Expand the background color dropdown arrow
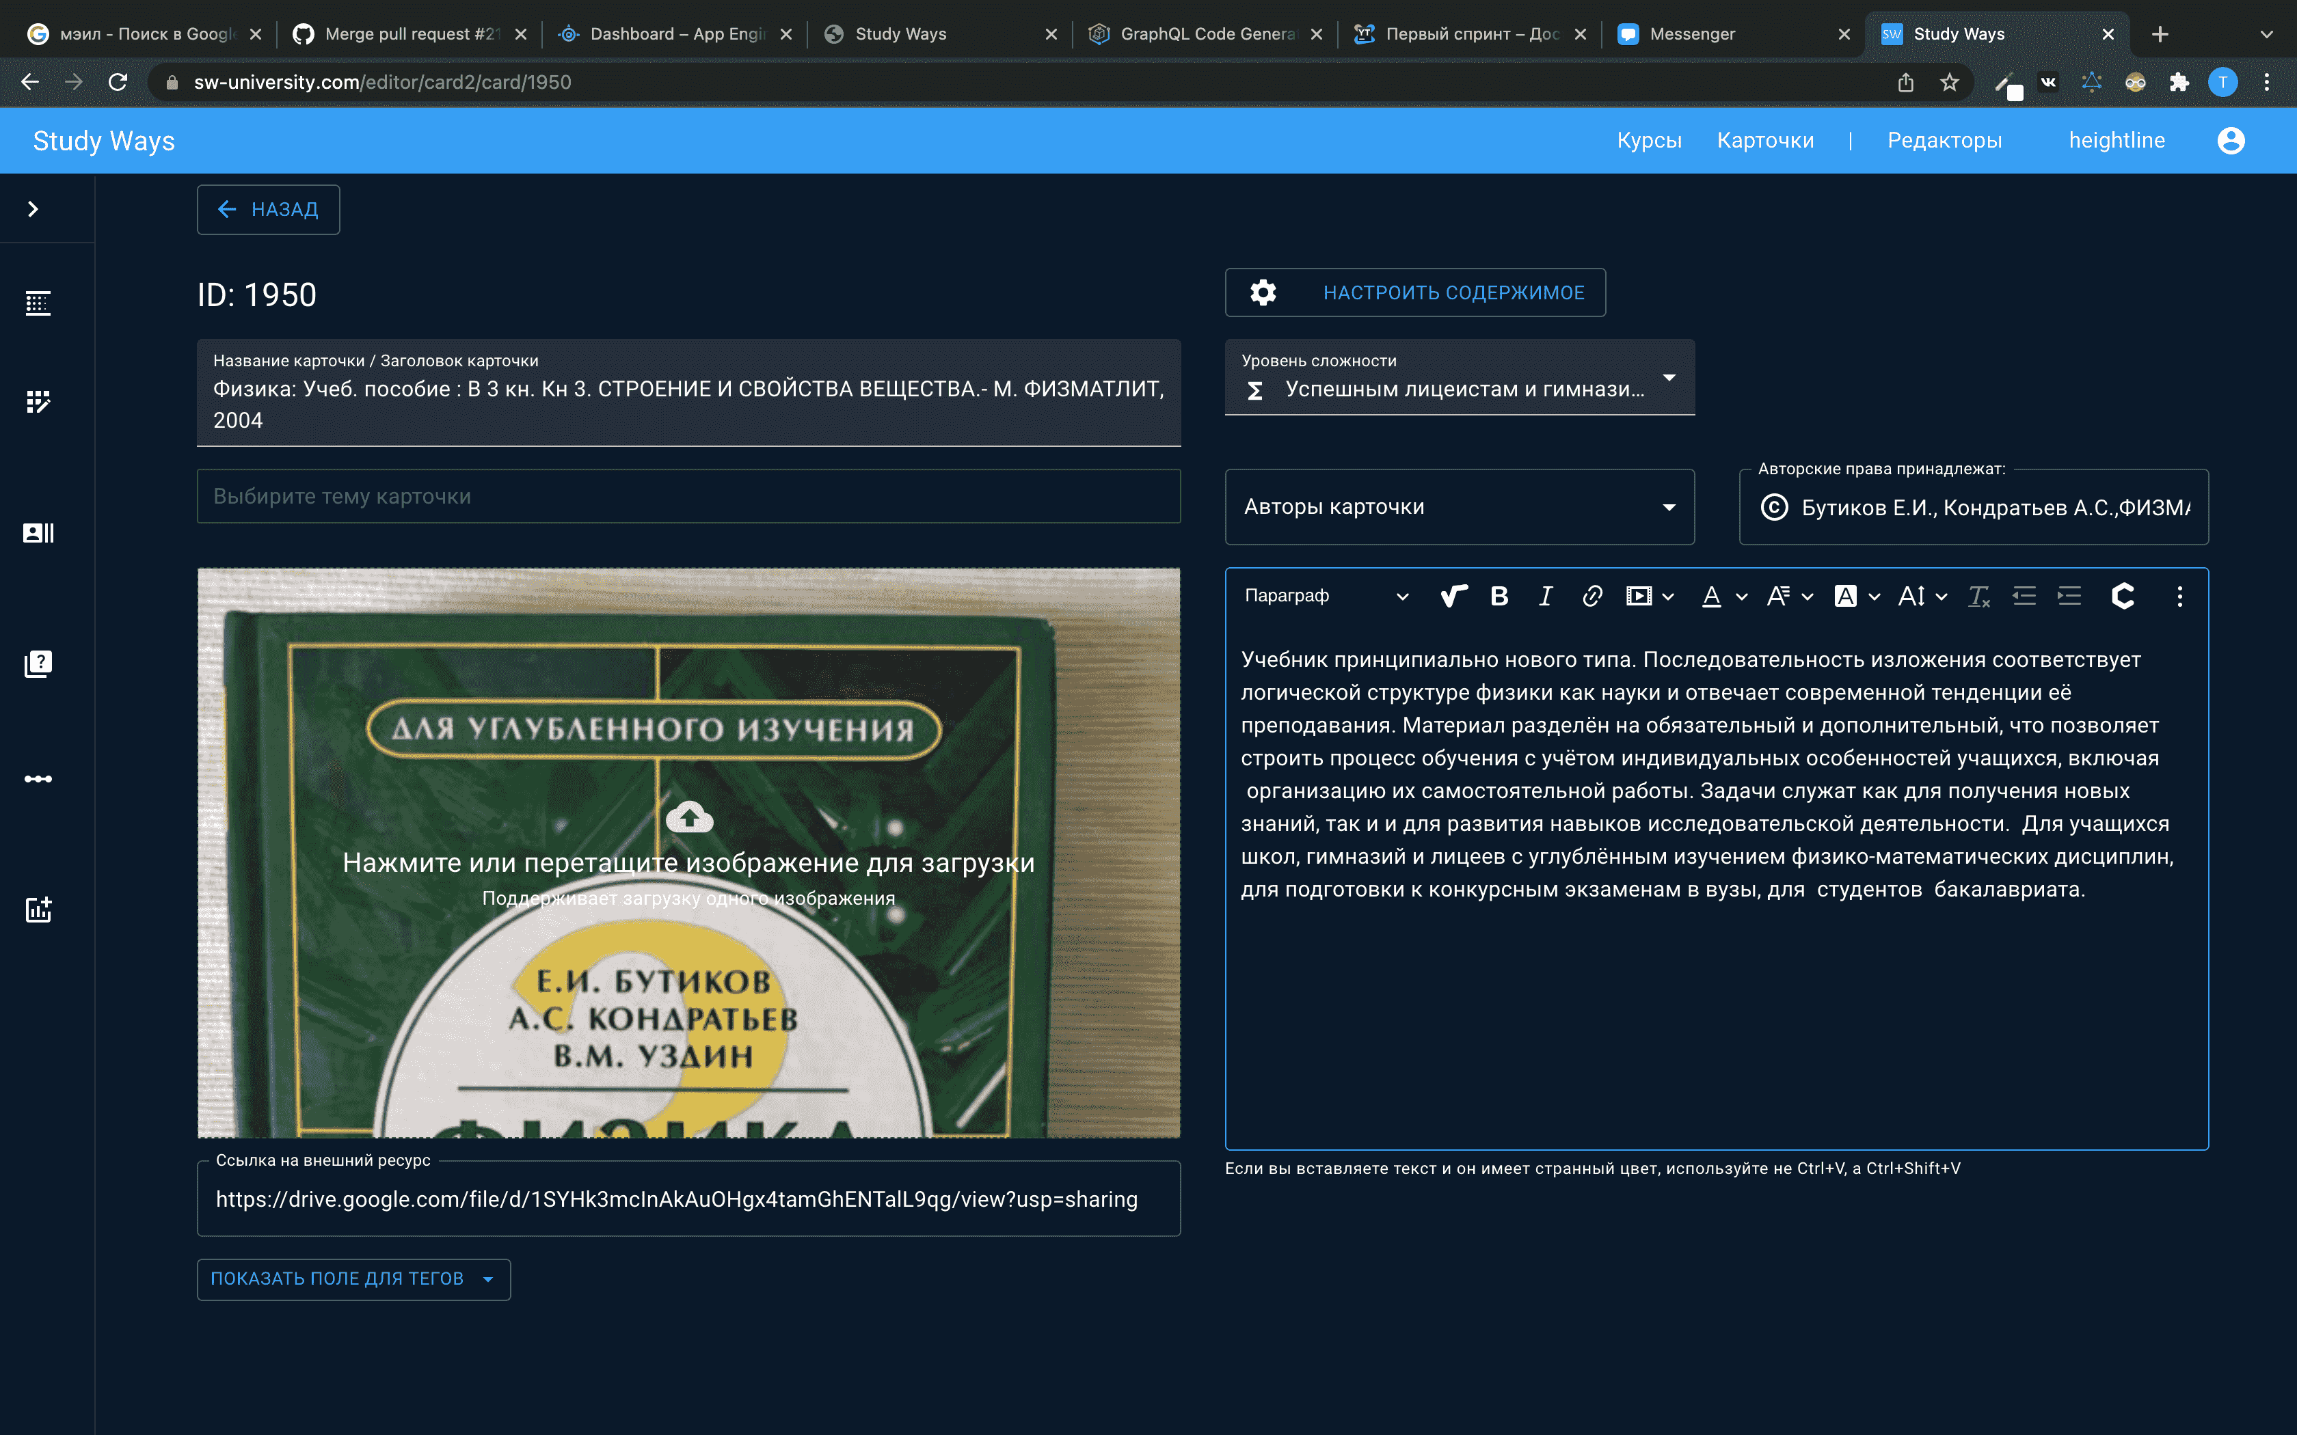 [x=1874, y=597]
